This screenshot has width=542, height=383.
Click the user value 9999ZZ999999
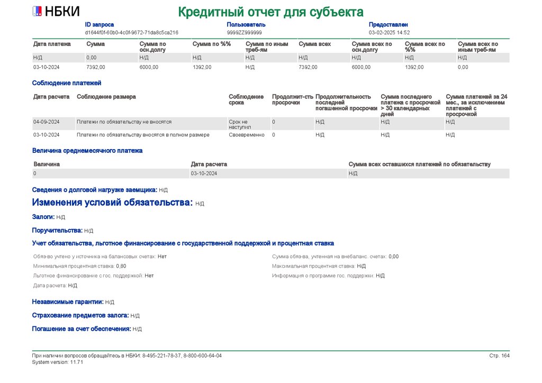244,33
